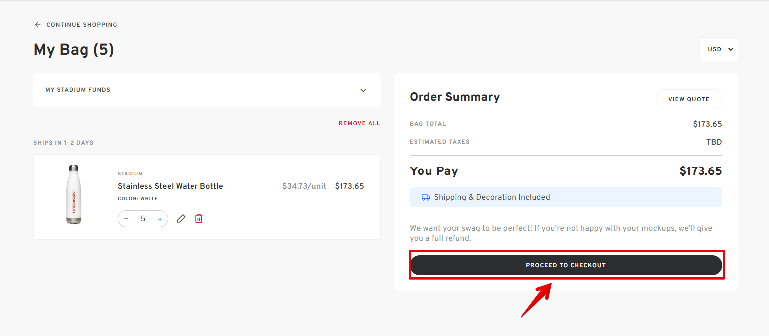Open the white water bottle thumbnail
The width and height of the screenshot is (769, 336).
[73, 194]
